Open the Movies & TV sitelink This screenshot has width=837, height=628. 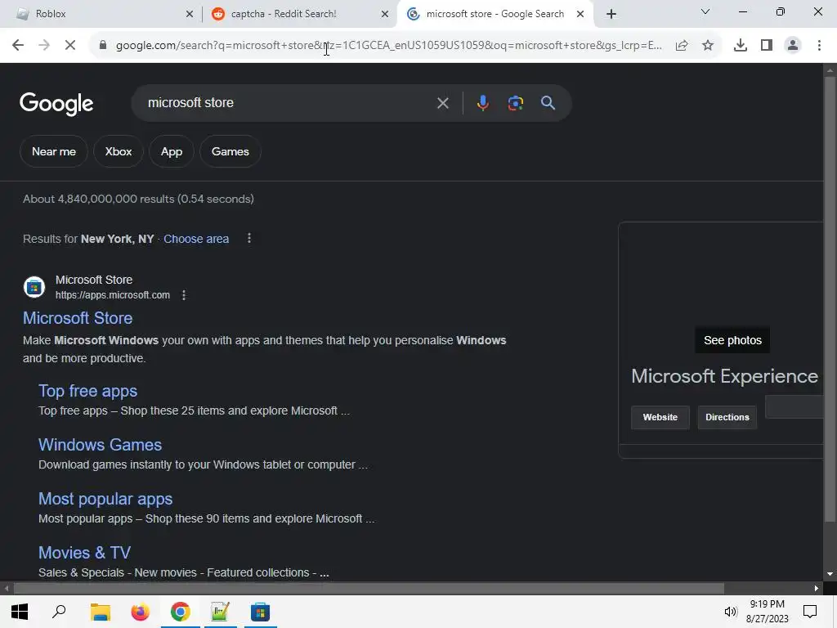[x=84, y=553]
